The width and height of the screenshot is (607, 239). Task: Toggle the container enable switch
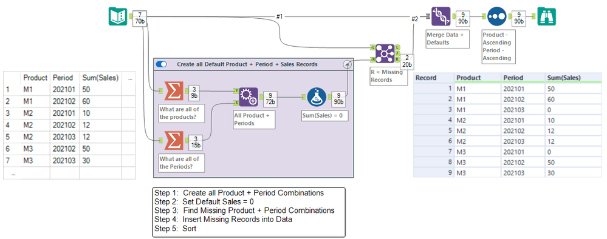pyautogui.click(x=161, y=64)
